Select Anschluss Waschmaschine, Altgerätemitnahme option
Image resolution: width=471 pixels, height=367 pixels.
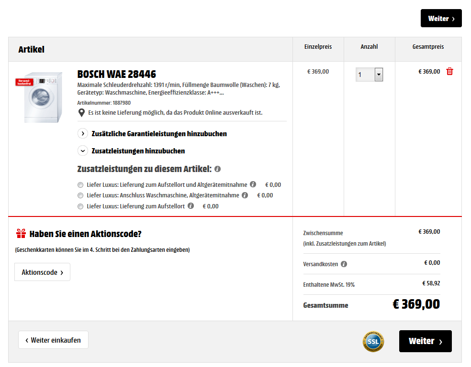[x=80, y=195]
